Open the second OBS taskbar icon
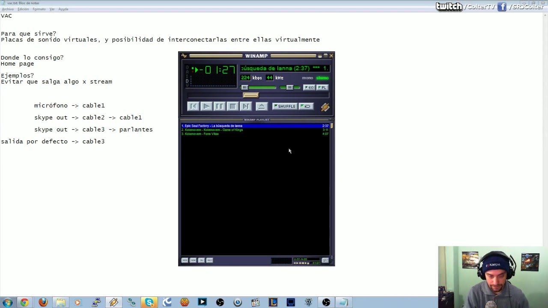 [x=326, y=302]
